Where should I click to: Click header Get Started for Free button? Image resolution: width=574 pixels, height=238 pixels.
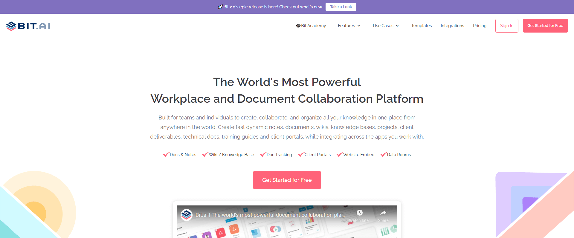pyautogui.click(x=545, y=26)
